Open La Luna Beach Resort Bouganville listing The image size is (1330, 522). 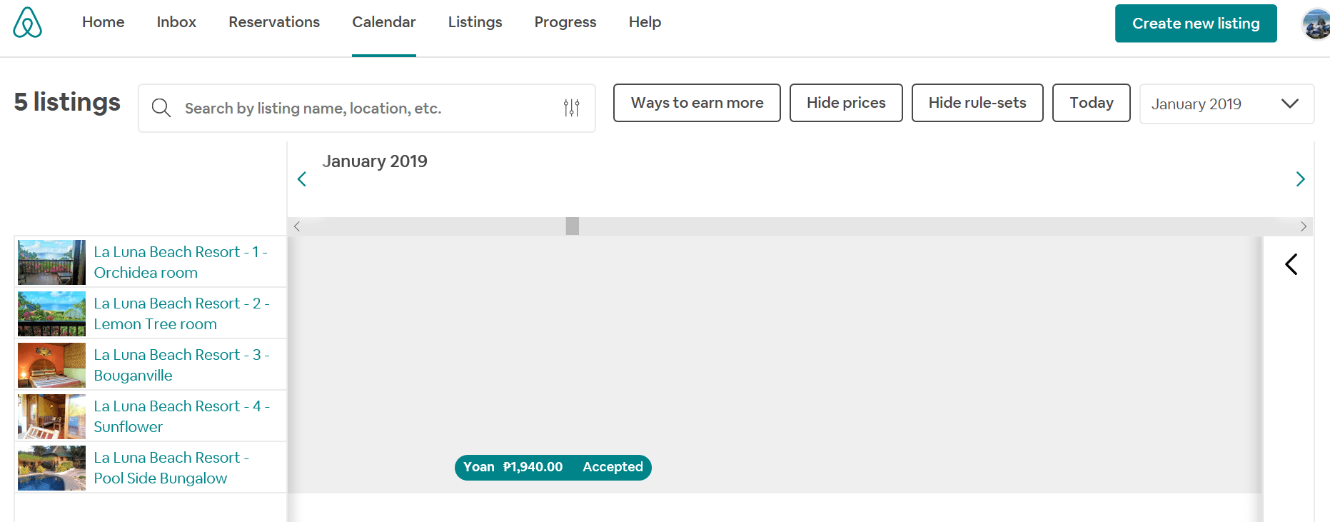[x=181, y=364]
